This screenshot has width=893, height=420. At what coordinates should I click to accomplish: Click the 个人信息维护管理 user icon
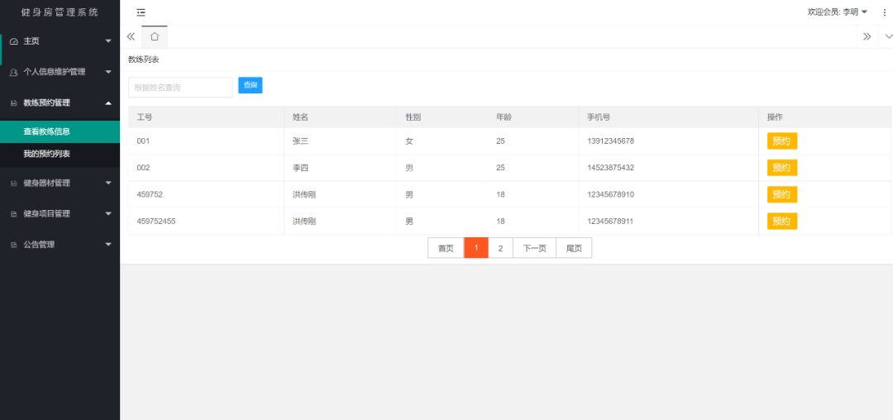[13, 73]
